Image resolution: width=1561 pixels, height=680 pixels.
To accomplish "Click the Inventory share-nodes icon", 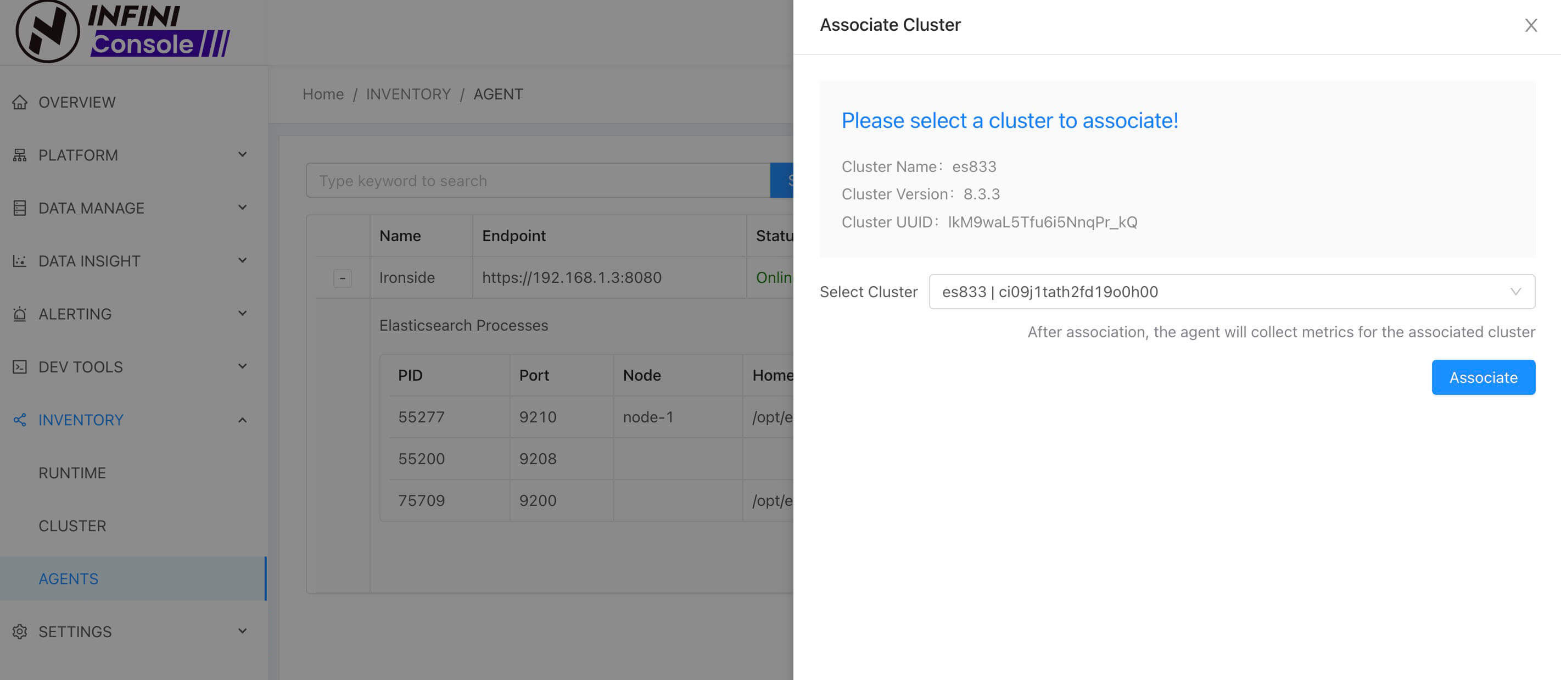I will [19, 420].
